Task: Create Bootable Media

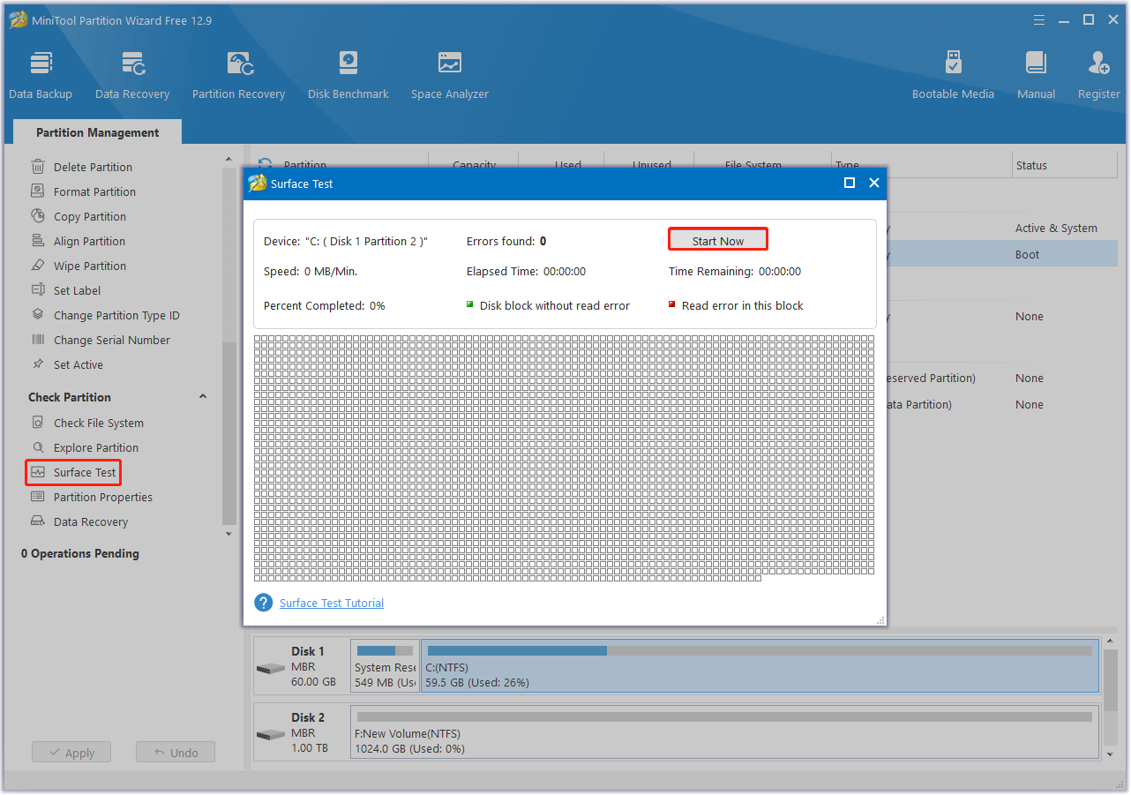Action: click(953, 75)
